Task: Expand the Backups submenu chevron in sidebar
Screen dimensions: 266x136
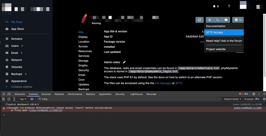Action: click(x=26, y=74)
